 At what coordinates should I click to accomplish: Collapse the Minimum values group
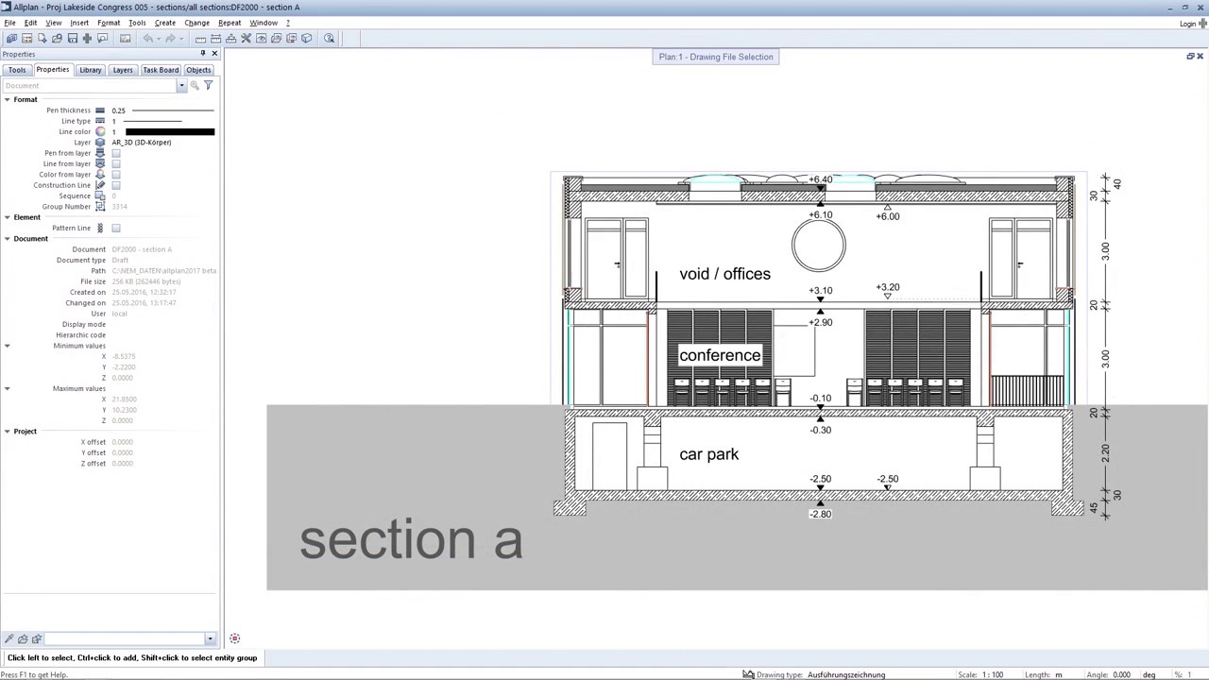[x=7, y=346]
